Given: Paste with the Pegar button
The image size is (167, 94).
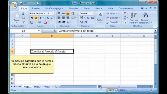Looking at the screenshot, I should coord(17,17).
